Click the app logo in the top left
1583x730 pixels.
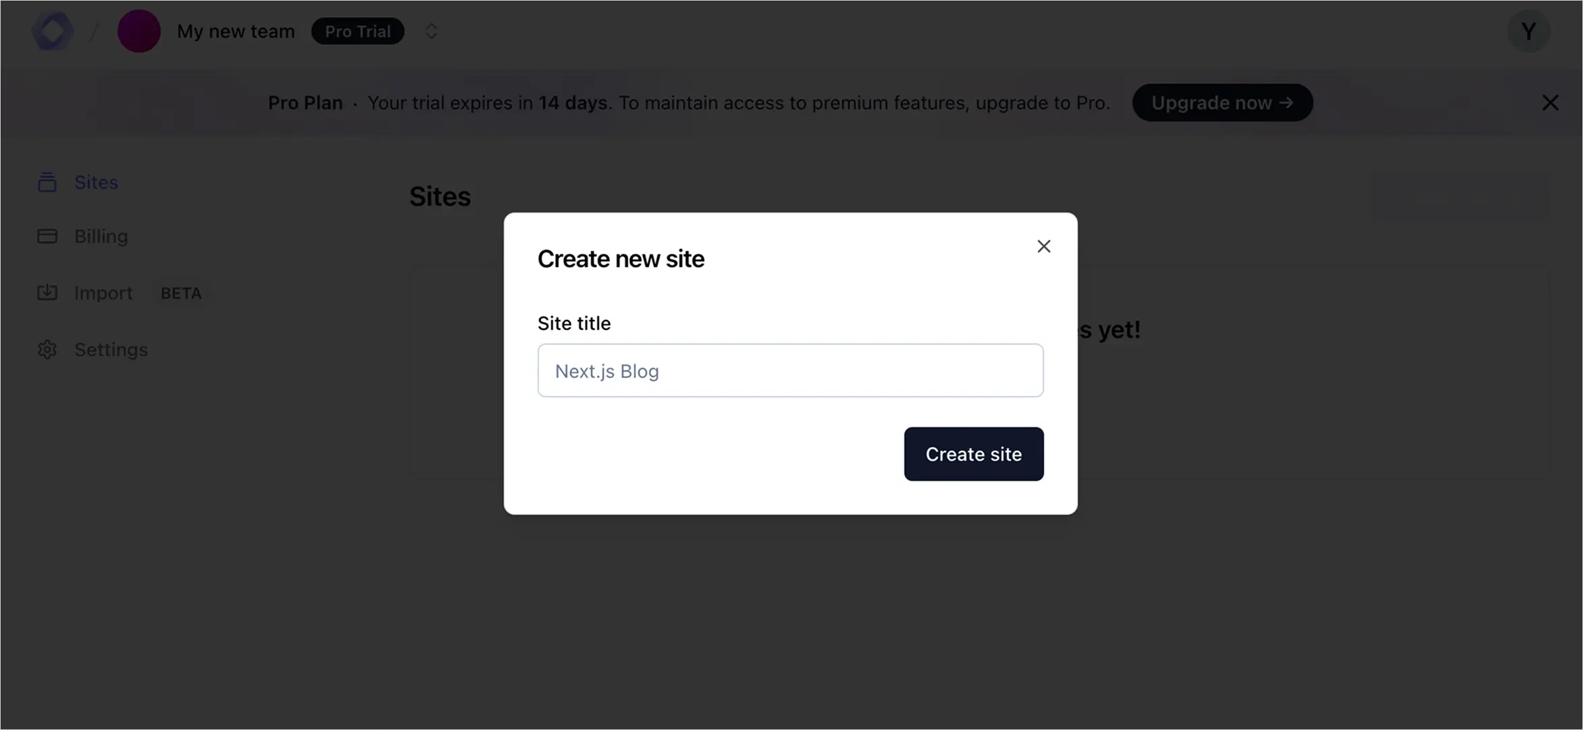point(51,31)
